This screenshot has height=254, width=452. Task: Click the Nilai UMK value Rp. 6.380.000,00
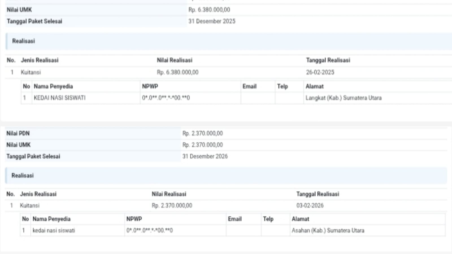[209, 10]
